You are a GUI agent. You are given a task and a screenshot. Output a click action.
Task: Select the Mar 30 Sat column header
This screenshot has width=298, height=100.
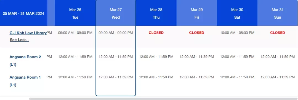(237, 13)
